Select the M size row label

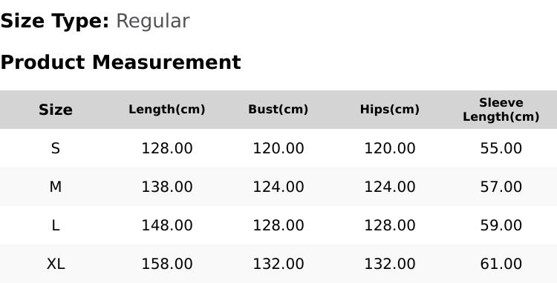click(x=56, y=187)
